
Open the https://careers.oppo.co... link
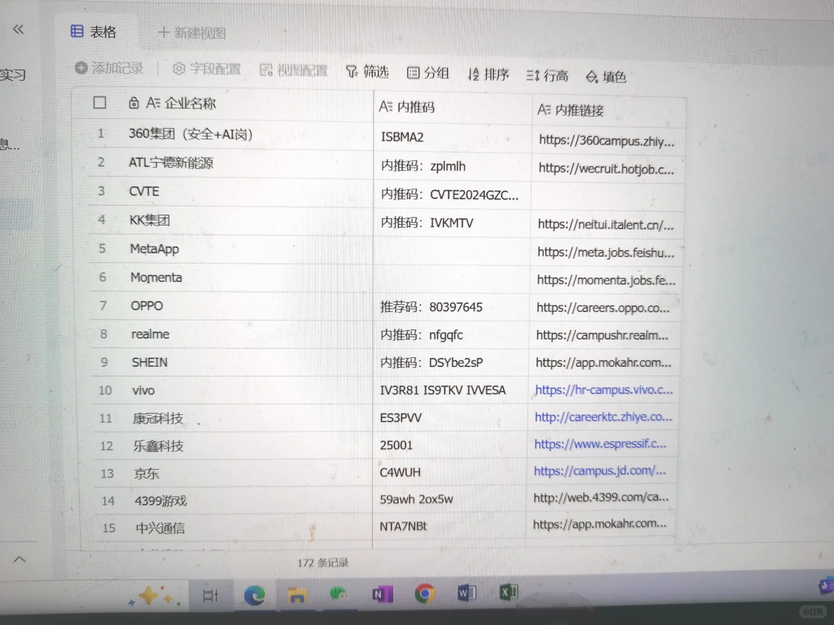602,308
